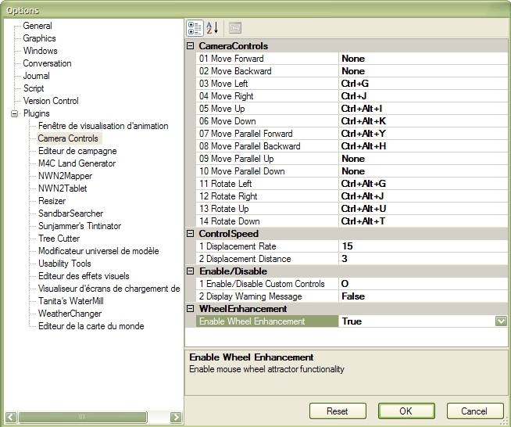Screen dimensions: 511x427
Task: Collapse the ControlSpeed category section
Action: (190, 234)
